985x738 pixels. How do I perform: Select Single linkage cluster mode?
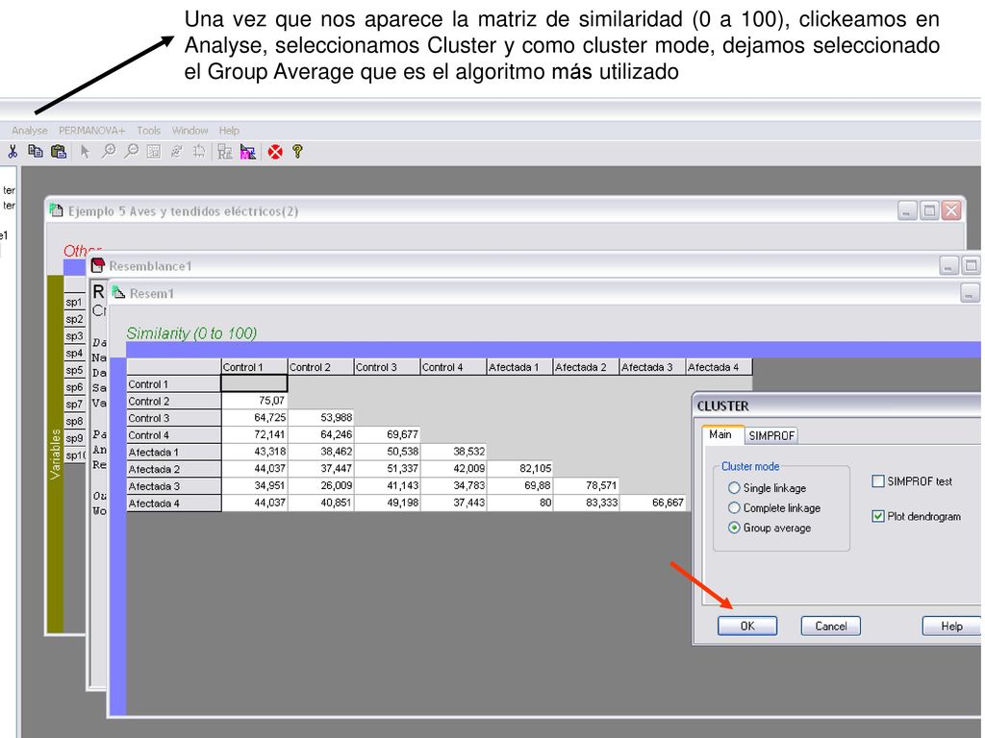pyautogui.click(x=734, y=487)
